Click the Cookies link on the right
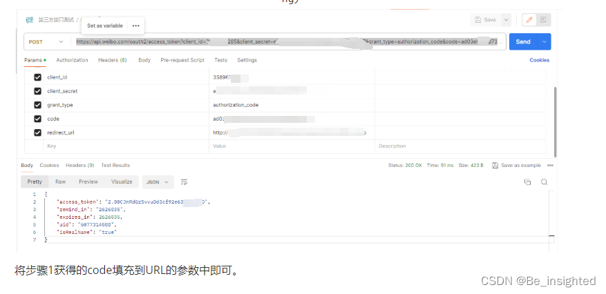 (540, 60)
